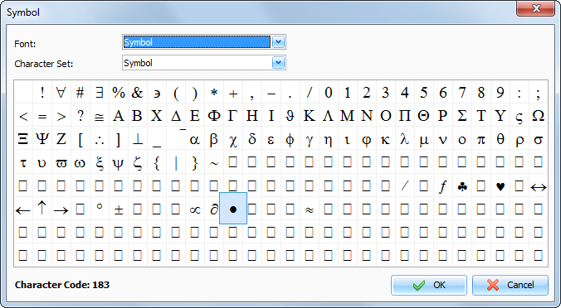Screen dimensions: 561x308
Task: Select the lowercase tau τ character
Action: tap(23, 163)
